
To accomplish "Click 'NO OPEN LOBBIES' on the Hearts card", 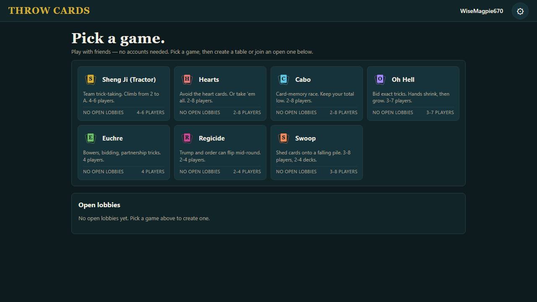I will click(200, 112).
